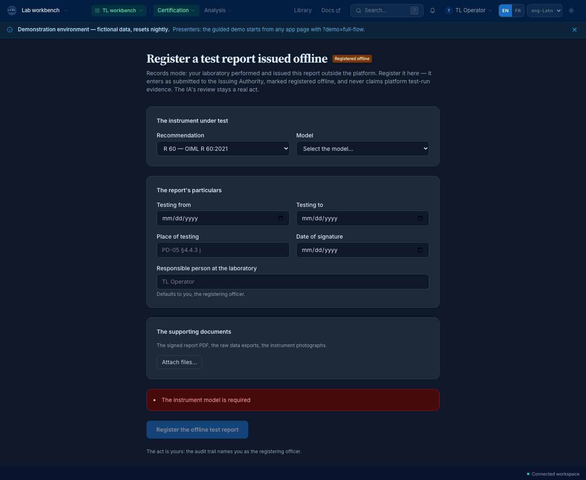Select EN language toggle
Screen dimensions: 586x480
pyautogui.click(x=505, y=11)
